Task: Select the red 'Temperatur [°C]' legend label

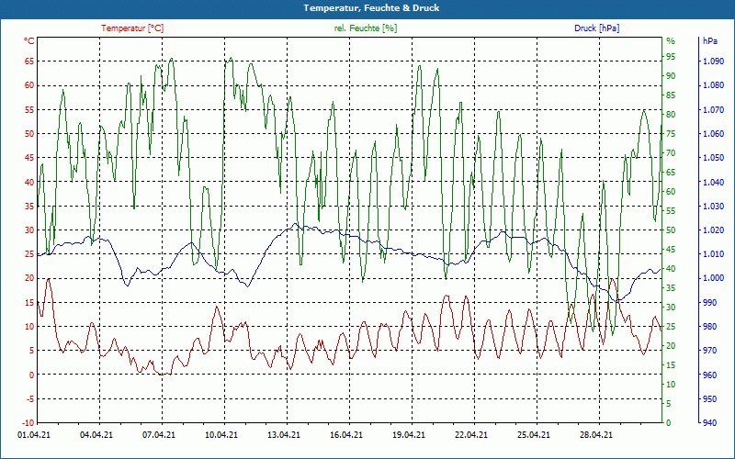Action: (x=132, y=28)
